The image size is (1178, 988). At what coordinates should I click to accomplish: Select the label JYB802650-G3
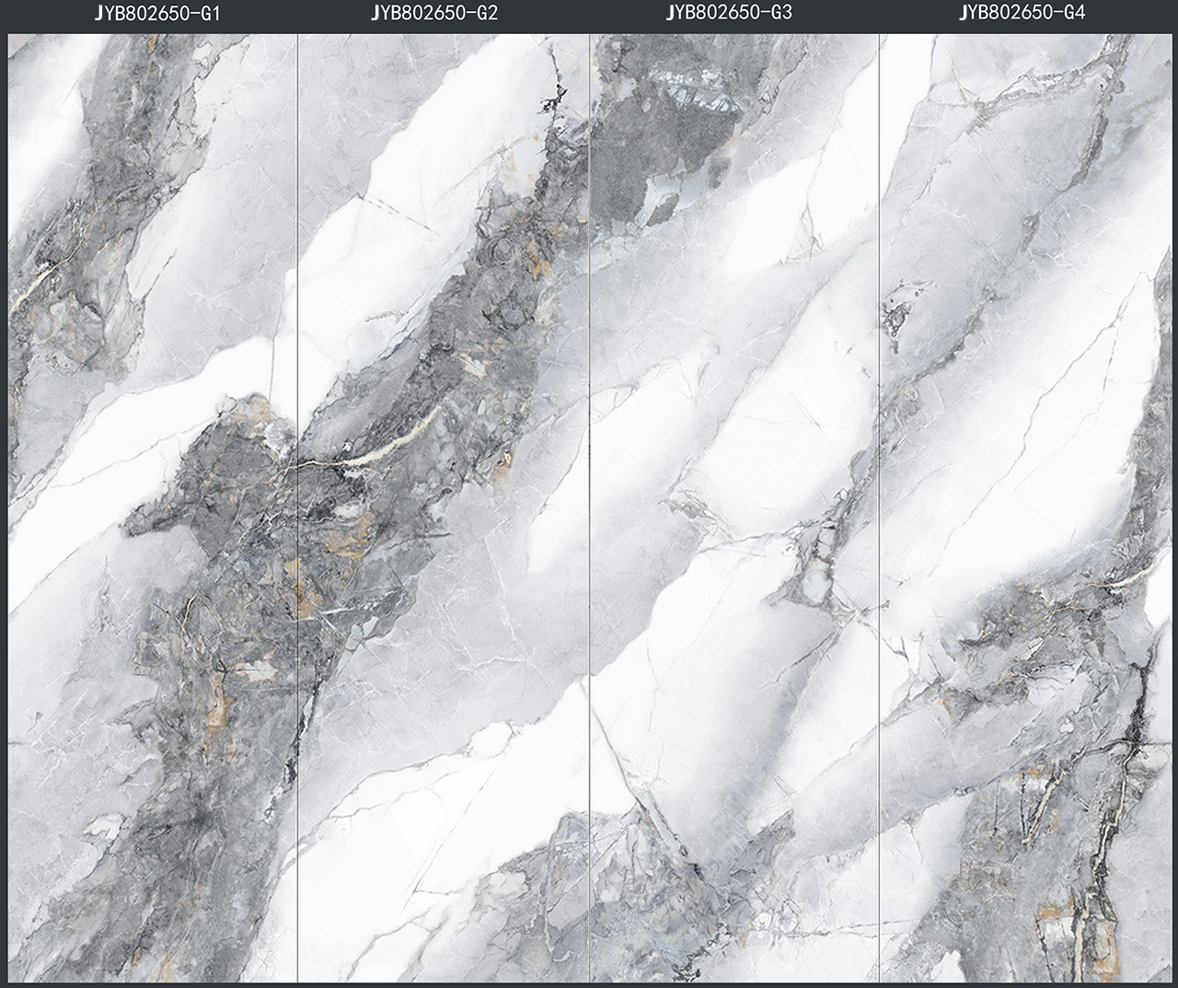[x=728, y=13]
